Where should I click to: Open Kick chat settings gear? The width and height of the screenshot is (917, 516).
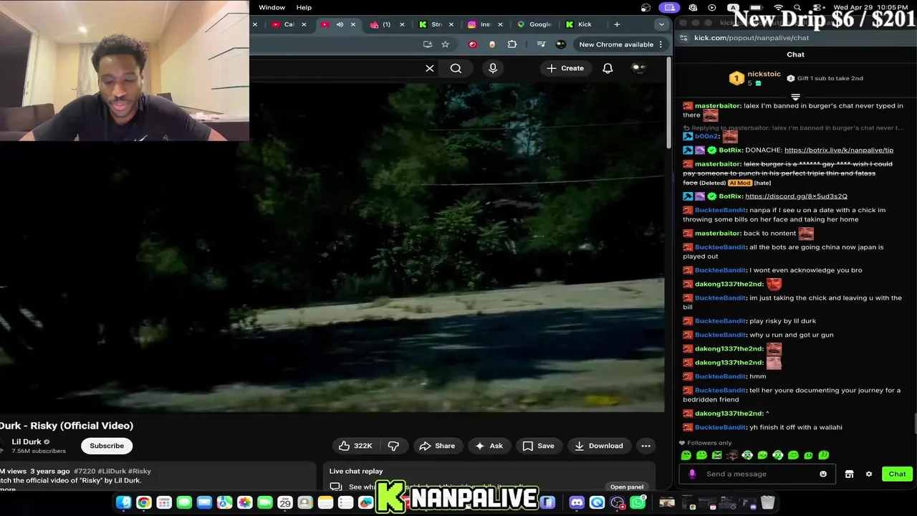869,474
